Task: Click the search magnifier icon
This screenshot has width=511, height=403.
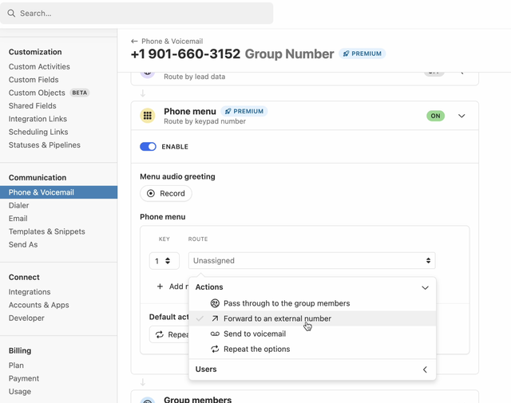Action: (x=11, y=14)
